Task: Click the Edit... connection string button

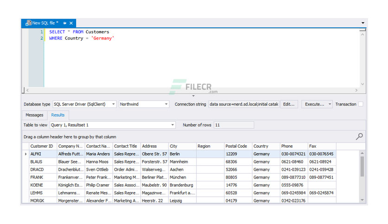Action: (x=289, y=104)
